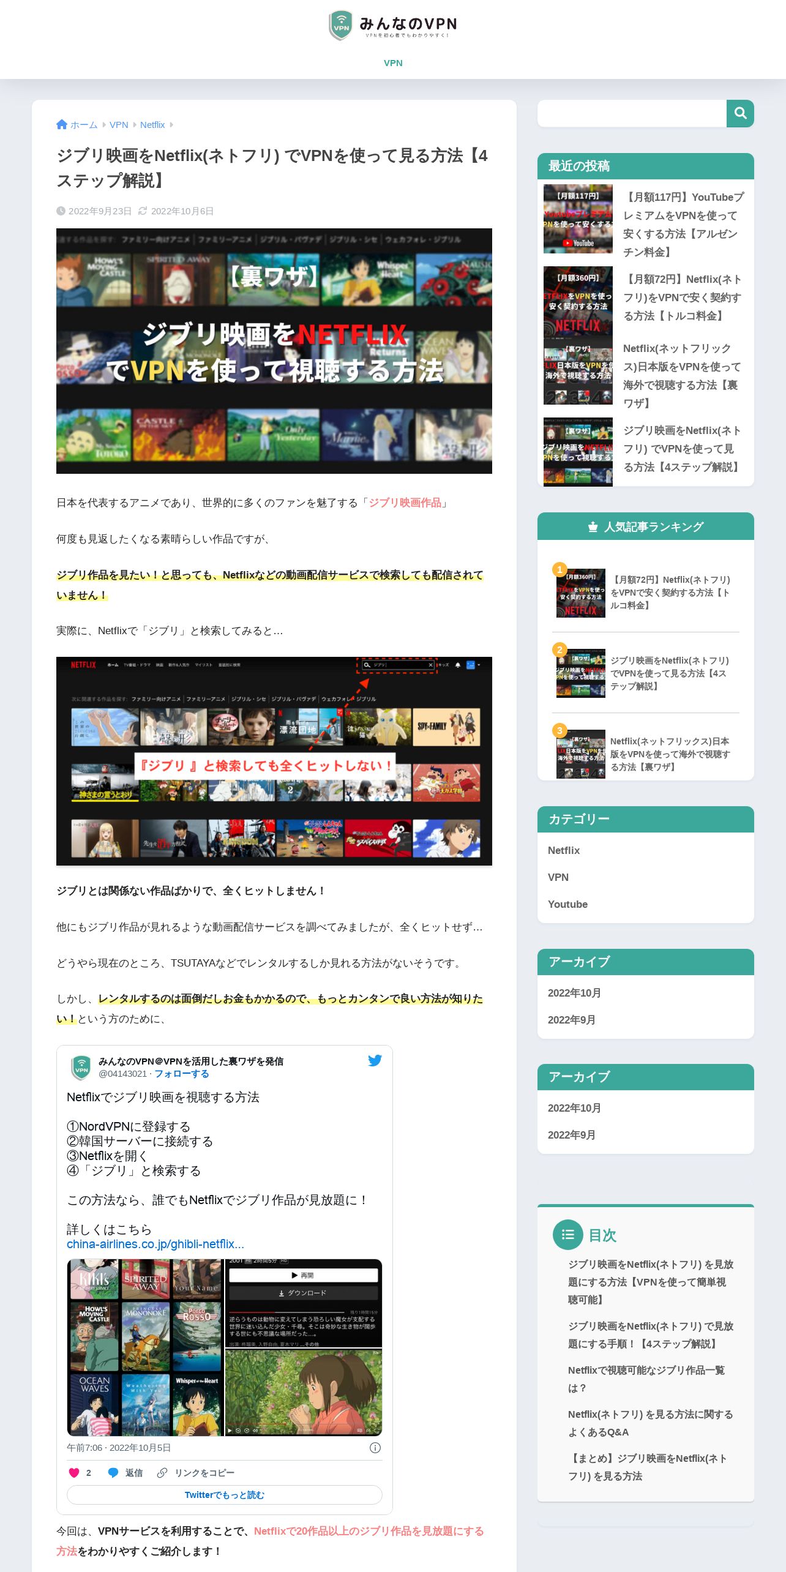Select the VPN category in sidebar
The image size is (786, 1572).
(x=558, y=877)
